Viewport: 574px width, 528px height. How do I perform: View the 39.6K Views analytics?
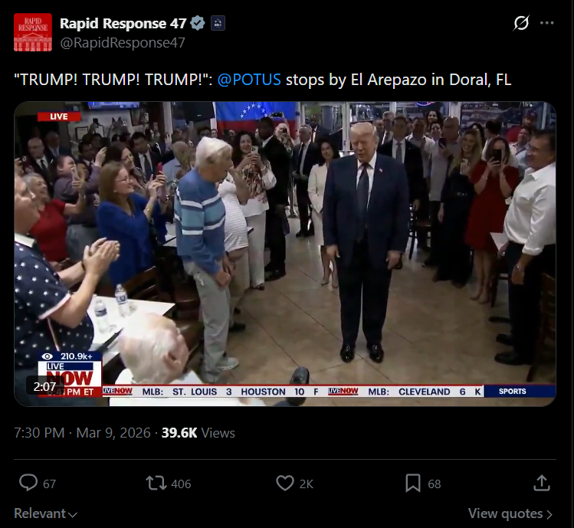[x=198, y=433]
